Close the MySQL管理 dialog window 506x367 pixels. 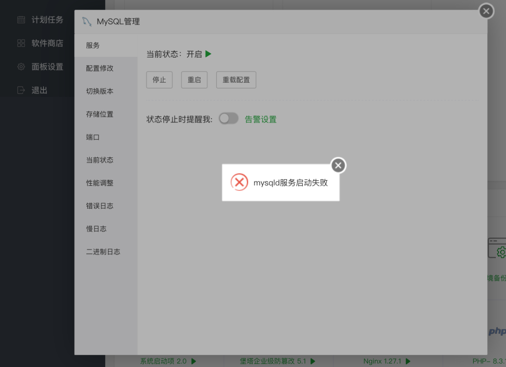point(486,11)
